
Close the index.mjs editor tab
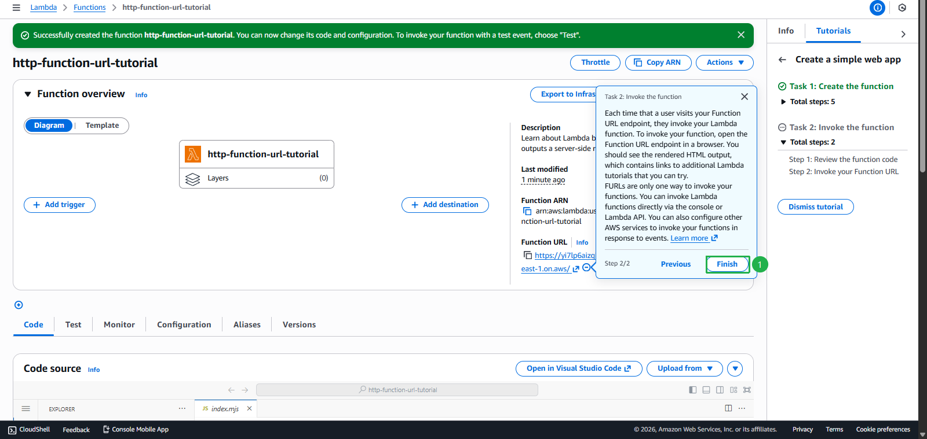point(249,408)
